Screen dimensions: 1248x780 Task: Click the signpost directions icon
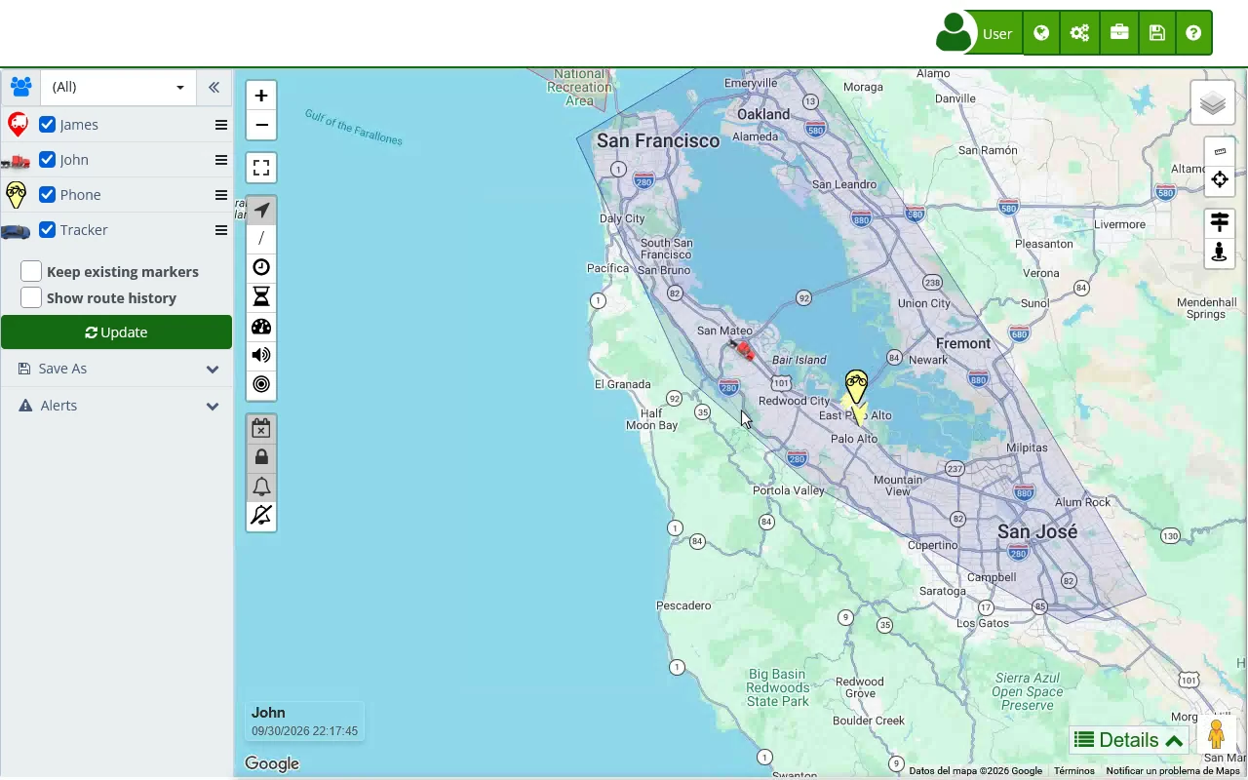1220,223
